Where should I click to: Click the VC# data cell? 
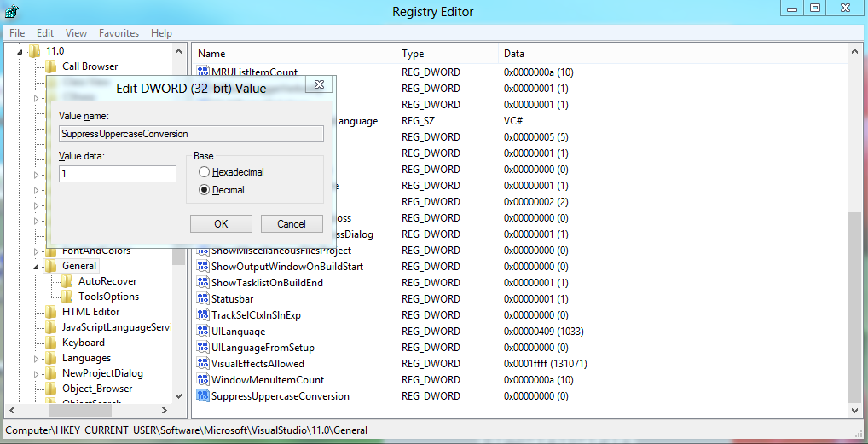(x=512, y=121)
